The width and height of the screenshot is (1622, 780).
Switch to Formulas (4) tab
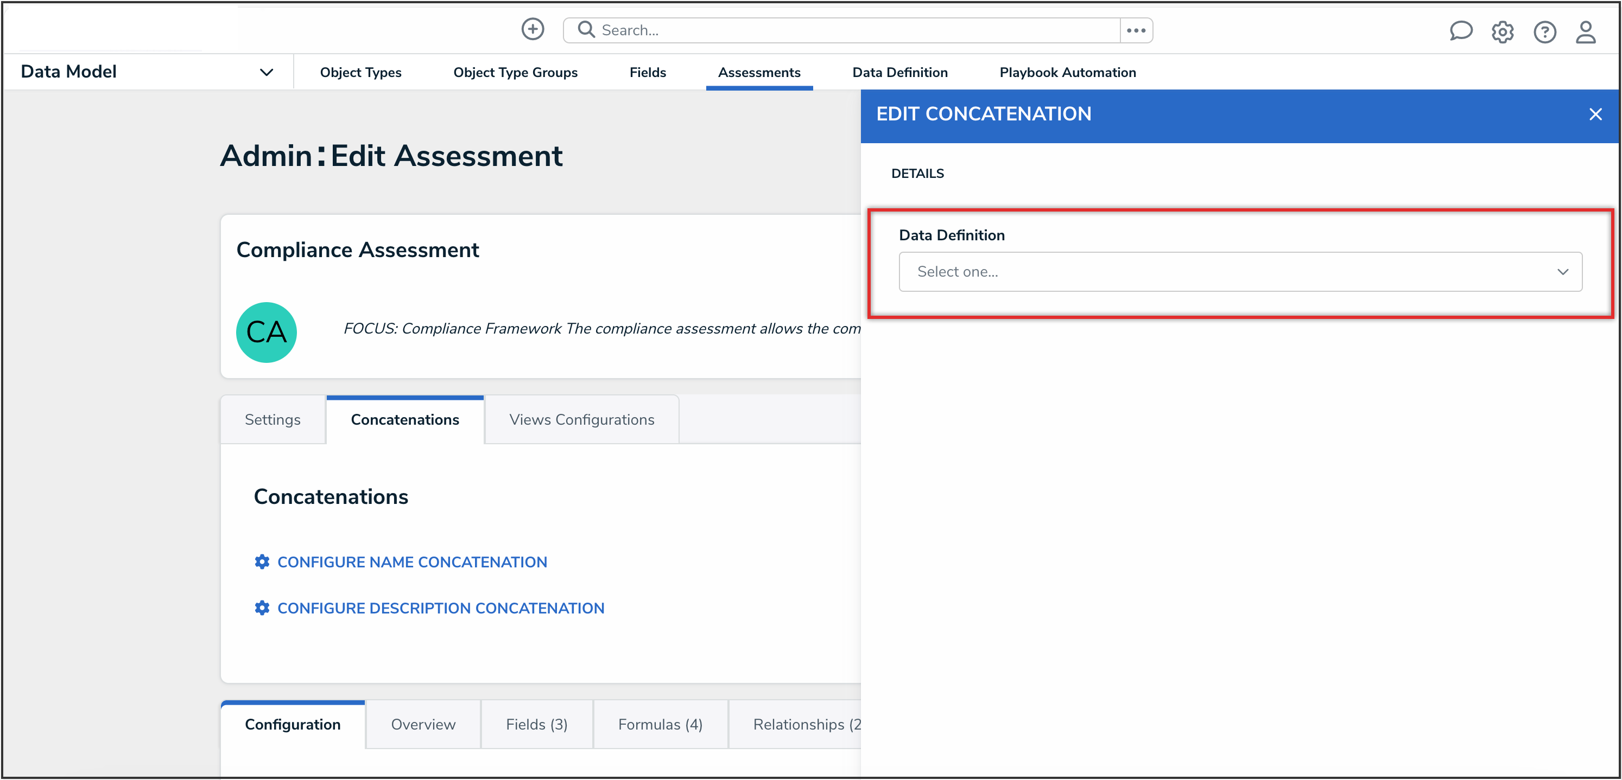click(x=660, y=724)
